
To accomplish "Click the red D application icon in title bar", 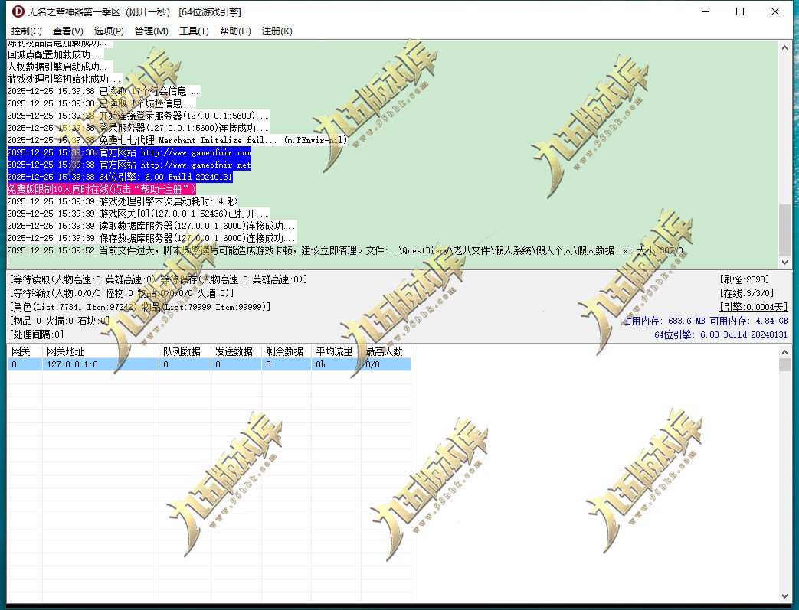I will (18, 11).
